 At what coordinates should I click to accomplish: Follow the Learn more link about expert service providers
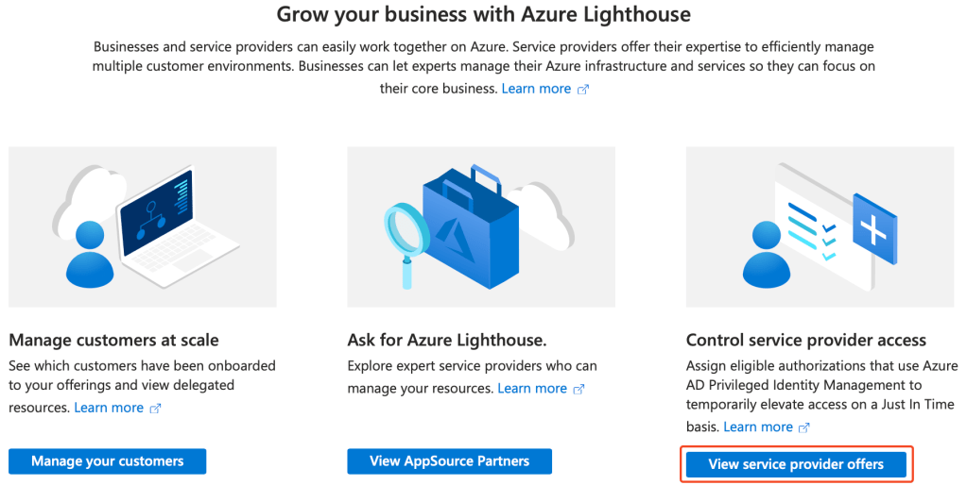tap(532, 388)
